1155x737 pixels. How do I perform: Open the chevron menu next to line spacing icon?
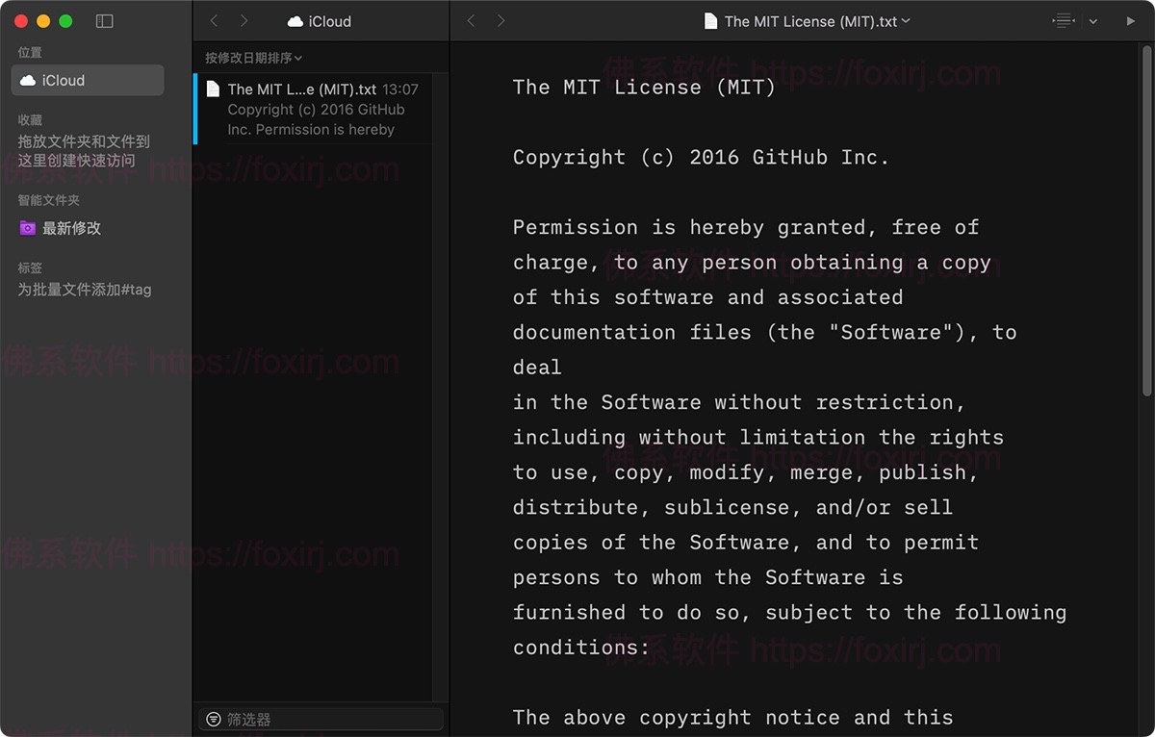(x=1091, y=20)
